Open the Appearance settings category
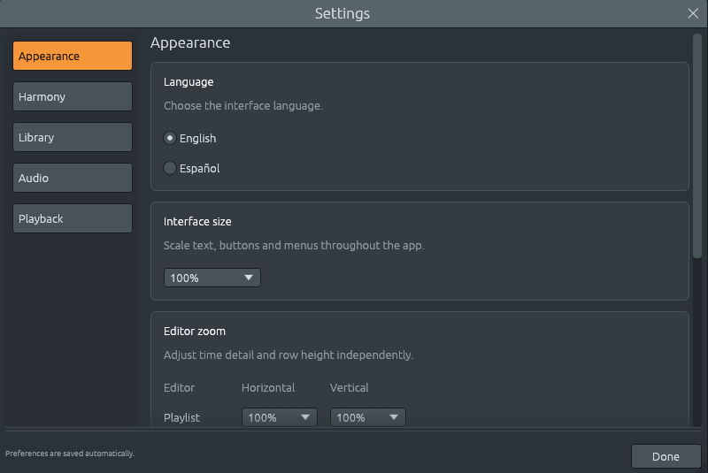The image size is (708, 473). pos(73,56)
